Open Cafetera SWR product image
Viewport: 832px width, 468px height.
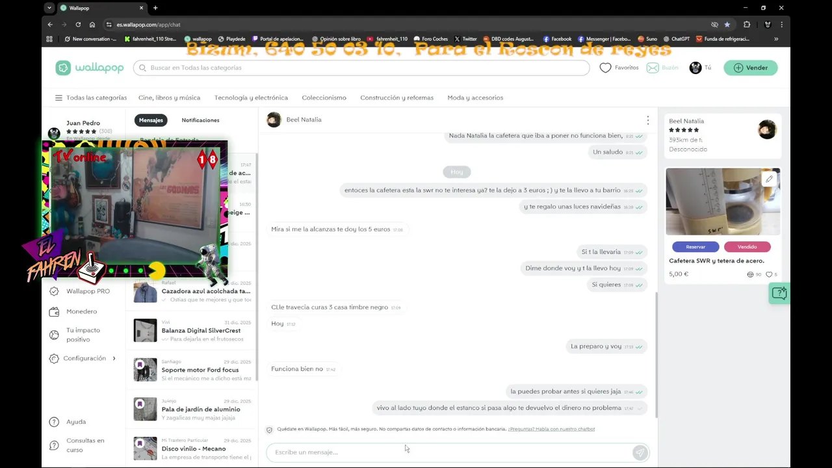(723, 201)
